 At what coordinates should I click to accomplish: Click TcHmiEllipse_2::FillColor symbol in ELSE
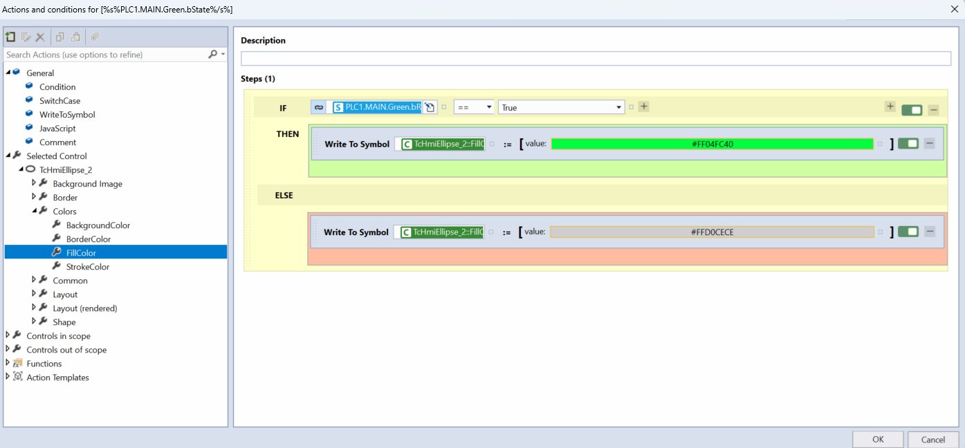click(442, 232)
